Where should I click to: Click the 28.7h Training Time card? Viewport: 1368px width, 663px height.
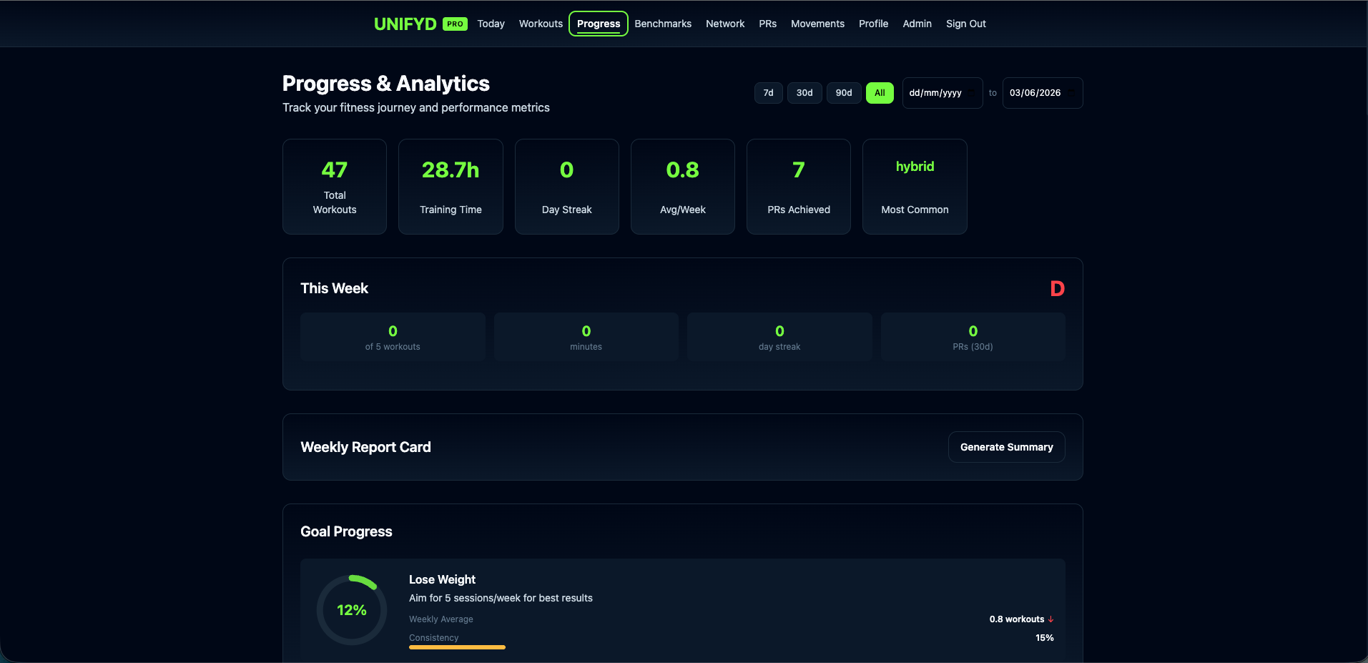point(451,187)
